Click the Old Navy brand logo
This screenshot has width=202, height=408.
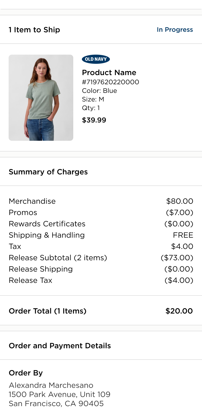coord(96,59)
